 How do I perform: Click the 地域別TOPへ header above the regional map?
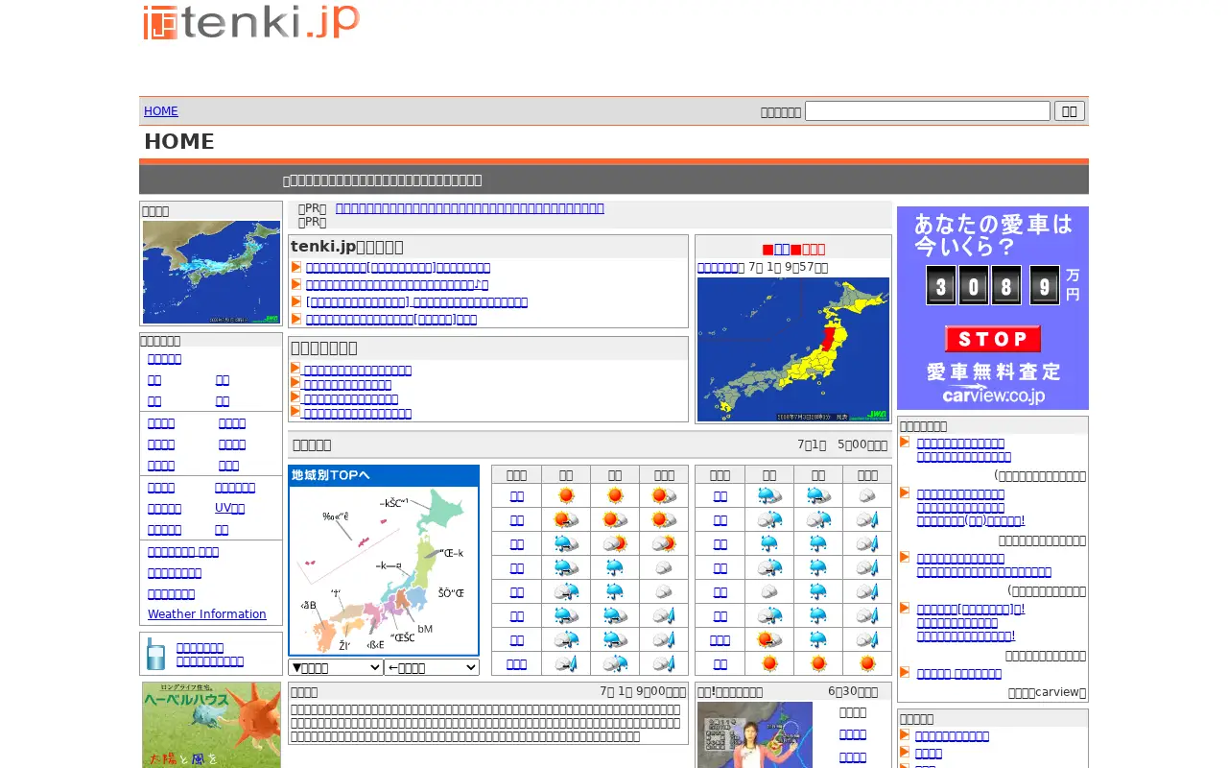384,475
